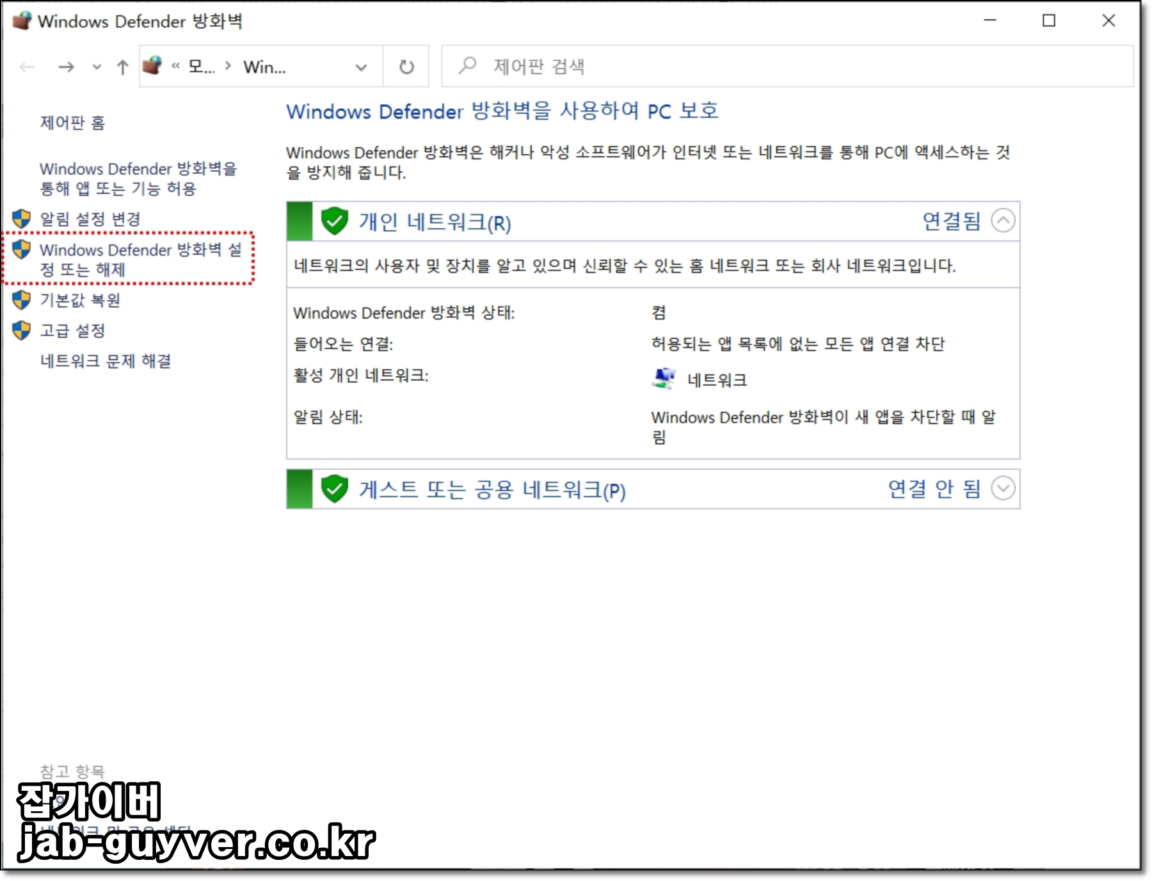Click the 켬 firewall status value
Viewport: 1152px width, 881px height.
click(659, 313)
